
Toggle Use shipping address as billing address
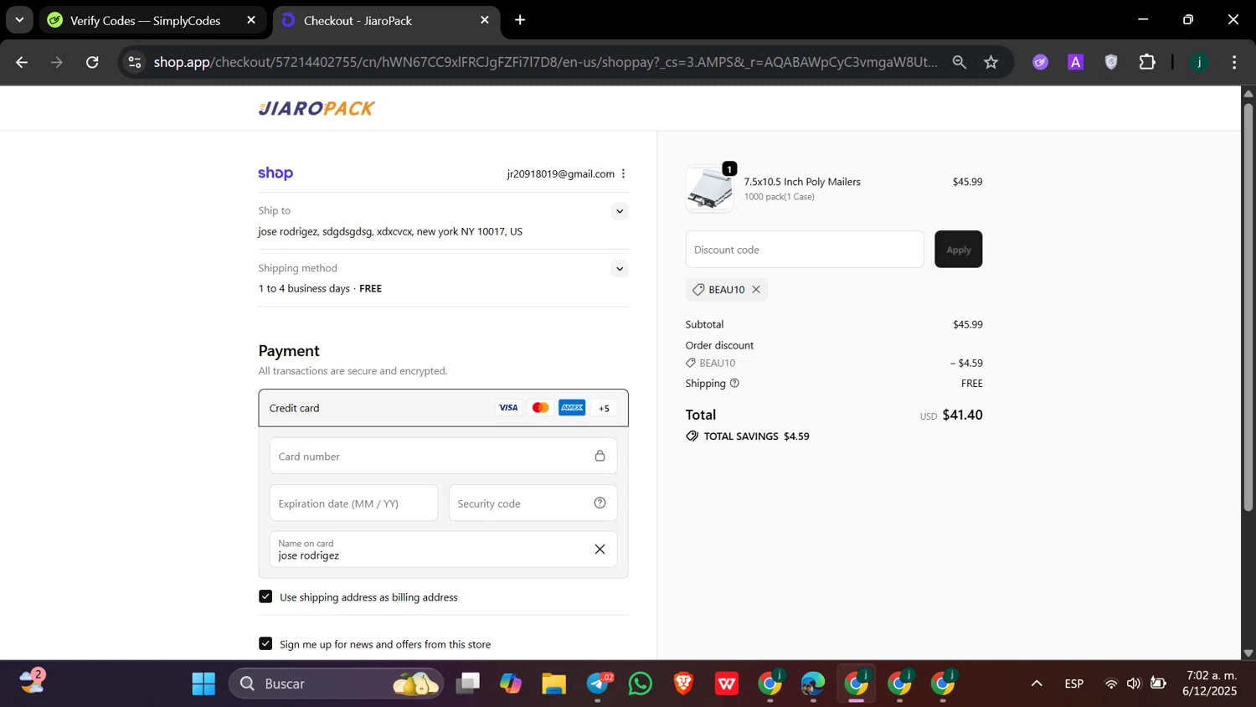[265, 596]
